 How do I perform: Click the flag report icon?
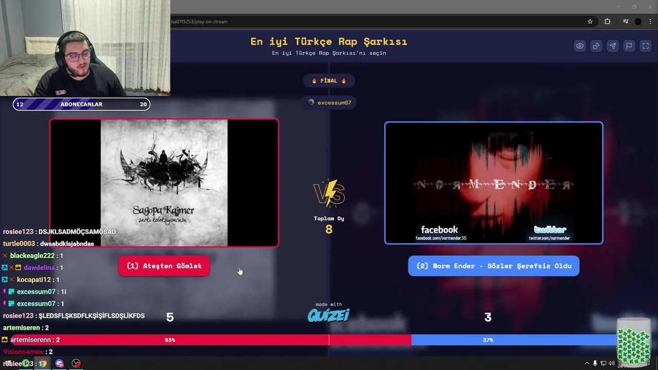[629, 46]
